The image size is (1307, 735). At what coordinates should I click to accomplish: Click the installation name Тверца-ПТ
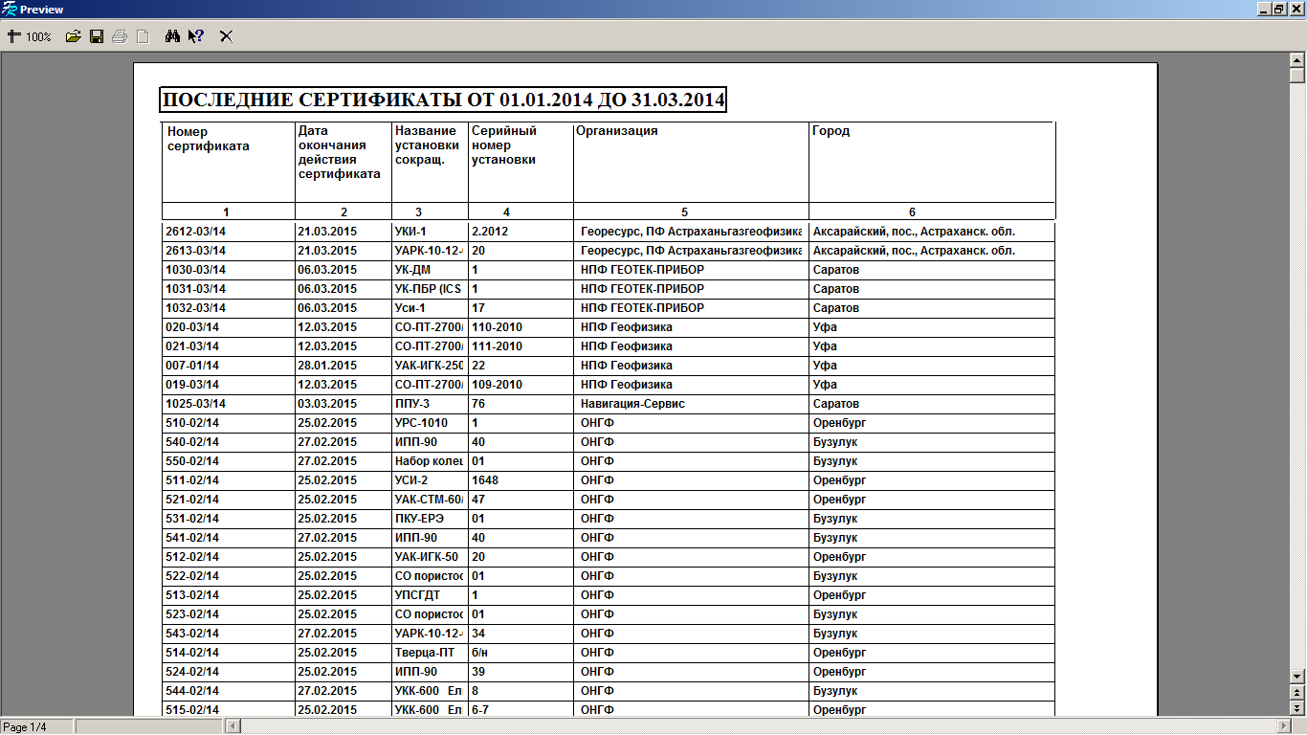(x=424, y=653)
